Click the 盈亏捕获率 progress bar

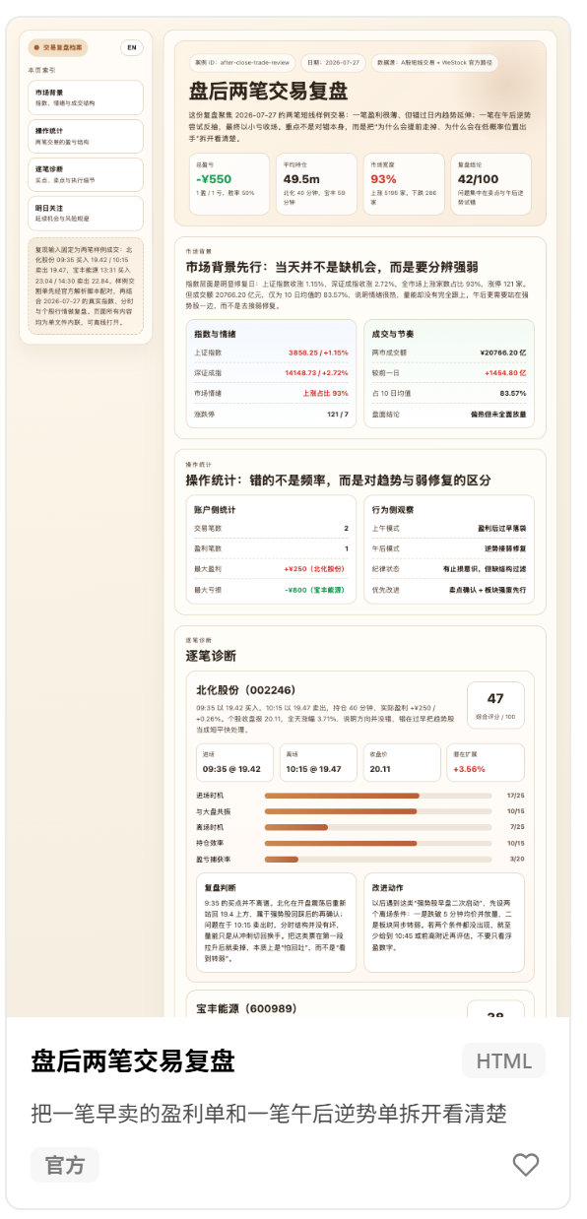[378, 860]
